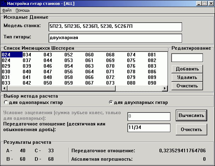
Task: Maximize the Настройка гитар станков window
Action: [204, 4]
